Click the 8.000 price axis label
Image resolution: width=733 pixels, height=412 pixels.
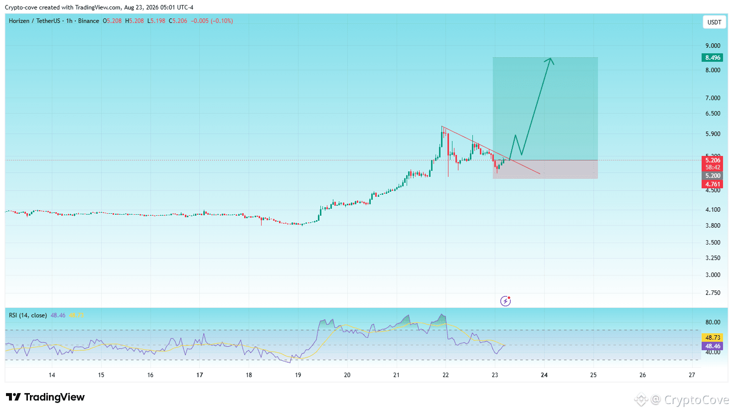pos(713,70)
